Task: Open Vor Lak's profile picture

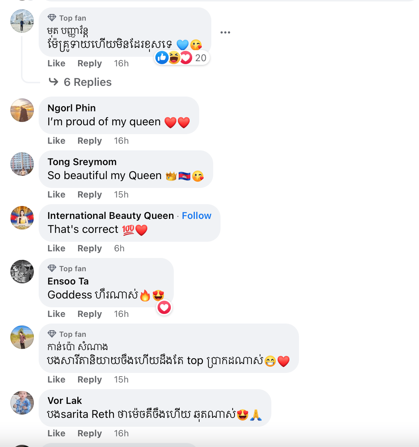Action: point(22,403)
